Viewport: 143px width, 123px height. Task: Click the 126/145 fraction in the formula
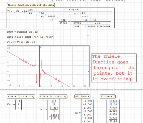[x=41, y=15]
